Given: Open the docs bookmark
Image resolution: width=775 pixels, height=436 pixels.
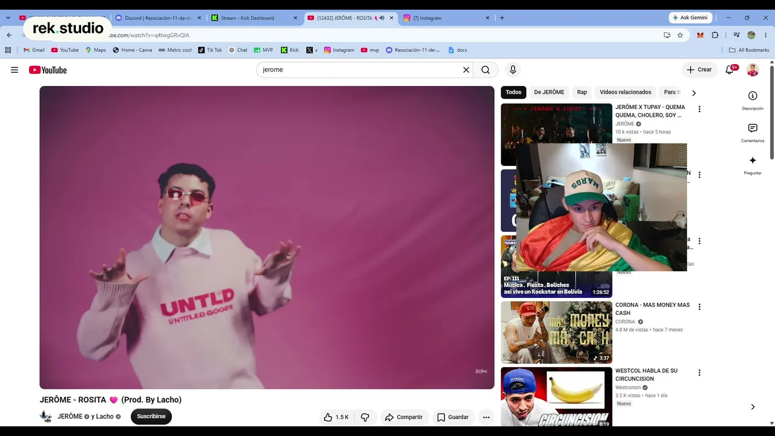Looking at the screenshot, I should click(458, 50).
